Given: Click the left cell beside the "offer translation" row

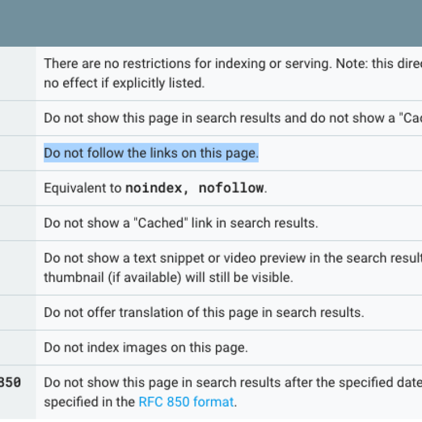Looking at the screenshot, I should click(x=18, y=313).
